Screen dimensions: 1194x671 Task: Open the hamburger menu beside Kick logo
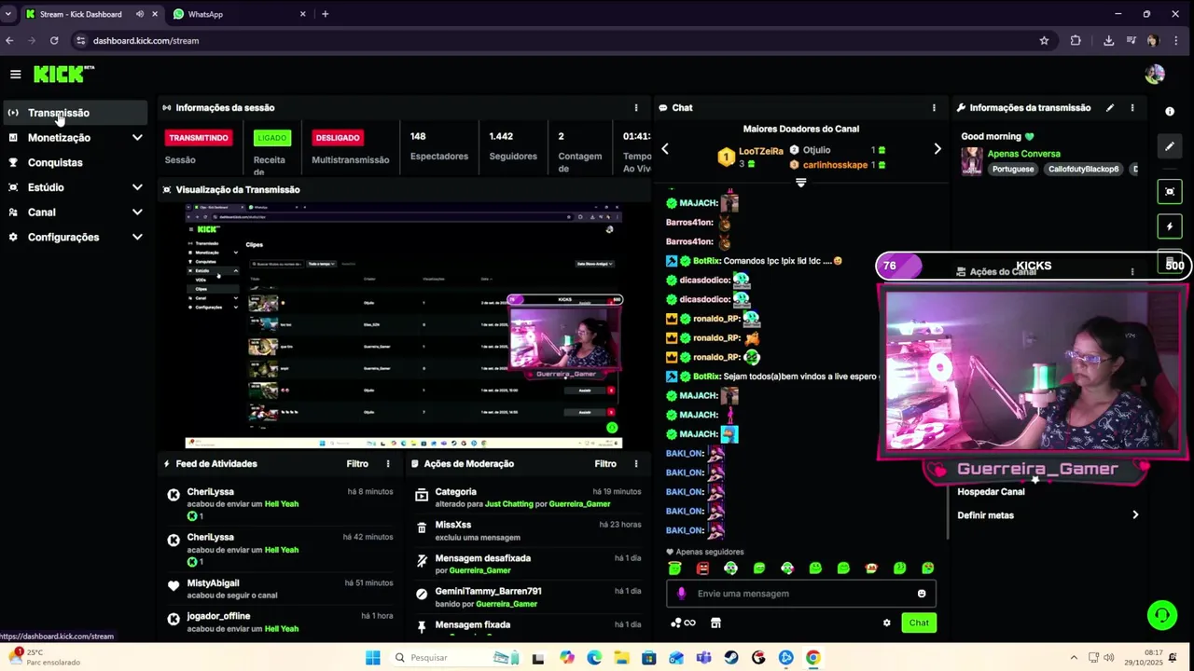[15, 75]
